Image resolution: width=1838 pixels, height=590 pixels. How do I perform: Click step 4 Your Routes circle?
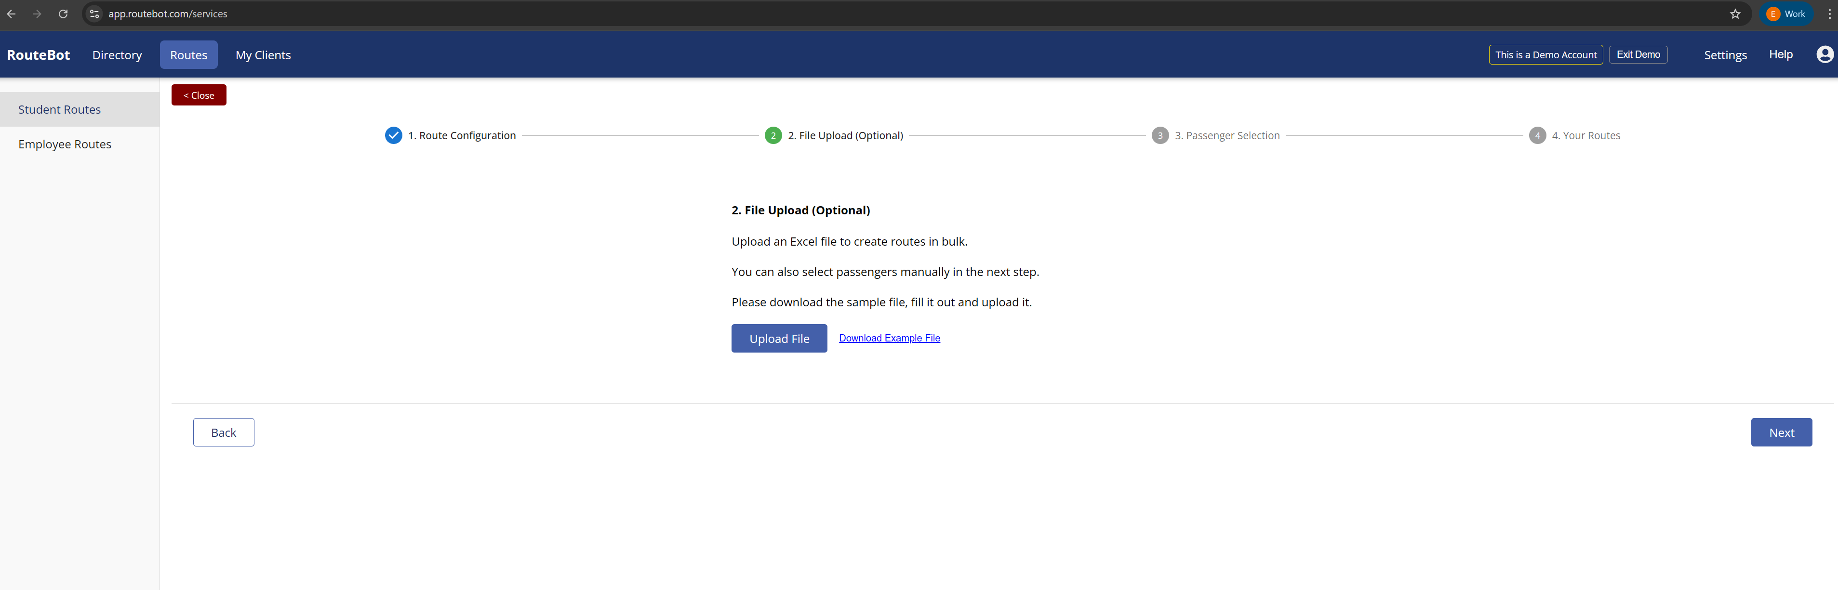tap(1537, 135)
